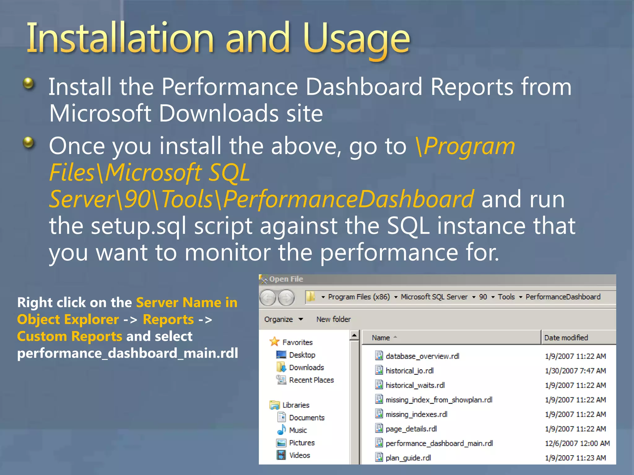This screenshot has width=634, height=475.
Task: Click the Forward navigation arrow button
Action: click(x=286, y=298)
